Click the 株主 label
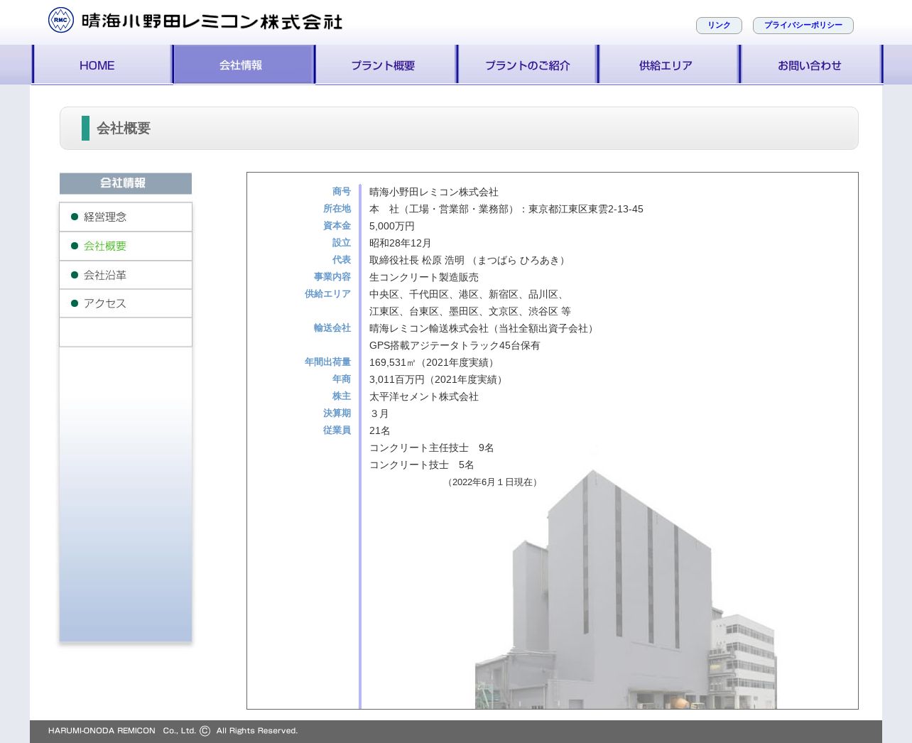This screenshot has height=743, width=912. click(342, 396)
